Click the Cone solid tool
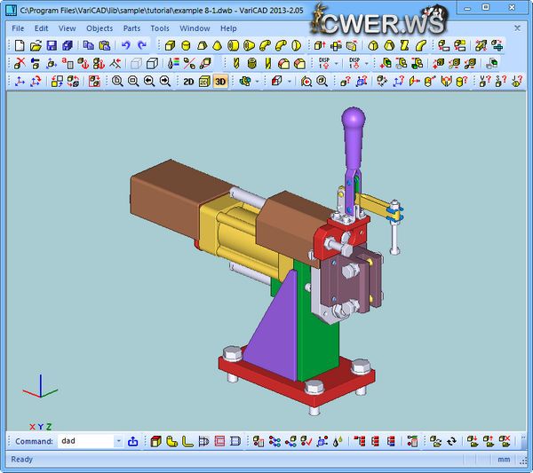 219,45
